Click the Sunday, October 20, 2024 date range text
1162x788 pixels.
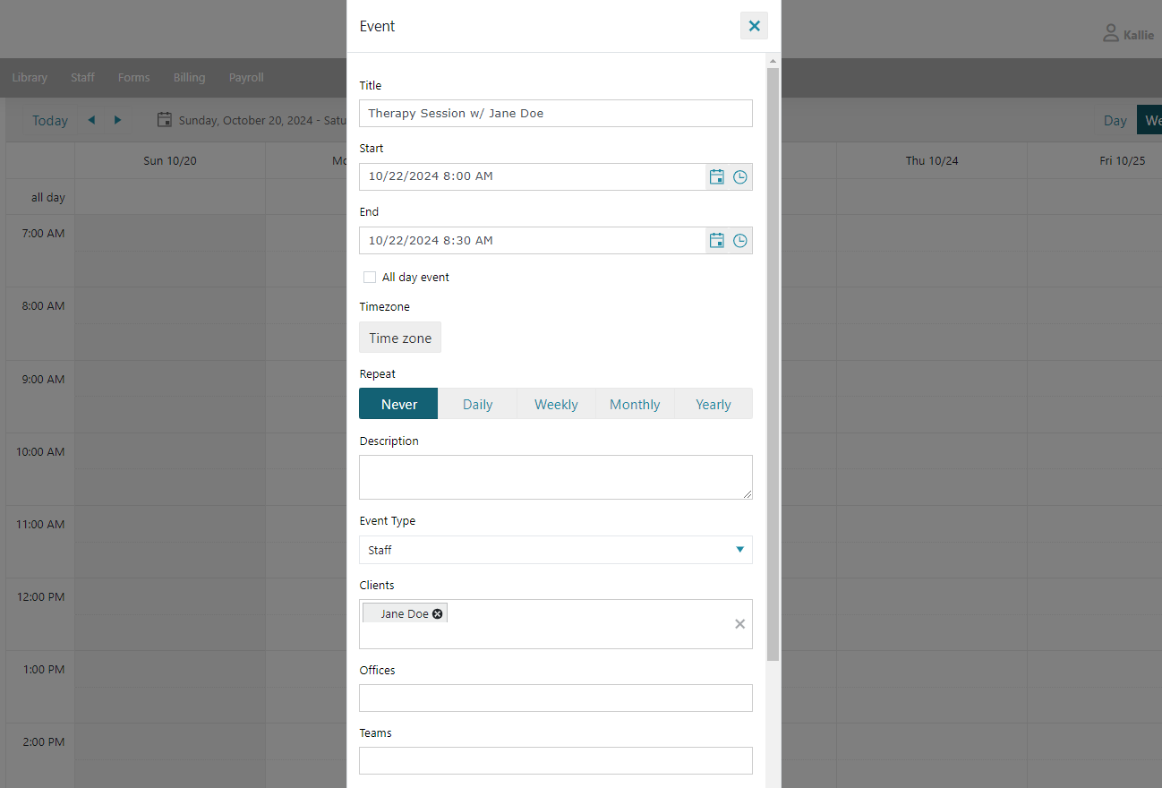tap(262, 120)
